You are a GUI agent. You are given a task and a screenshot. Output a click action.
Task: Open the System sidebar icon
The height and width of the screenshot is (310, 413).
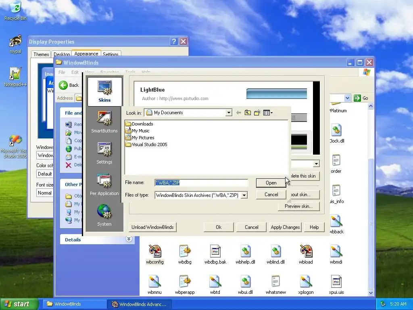104,215
